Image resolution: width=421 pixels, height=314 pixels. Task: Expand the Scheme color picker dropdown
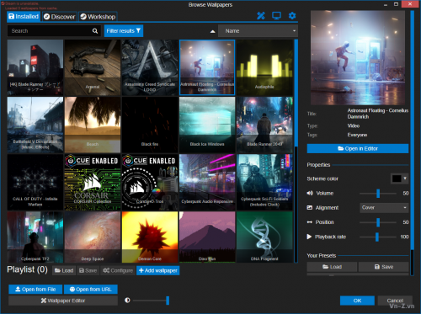point(399,178)
